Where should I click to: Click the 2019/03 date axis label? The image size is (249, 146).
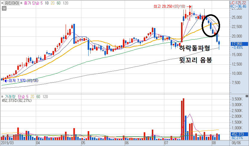point(7,143)
